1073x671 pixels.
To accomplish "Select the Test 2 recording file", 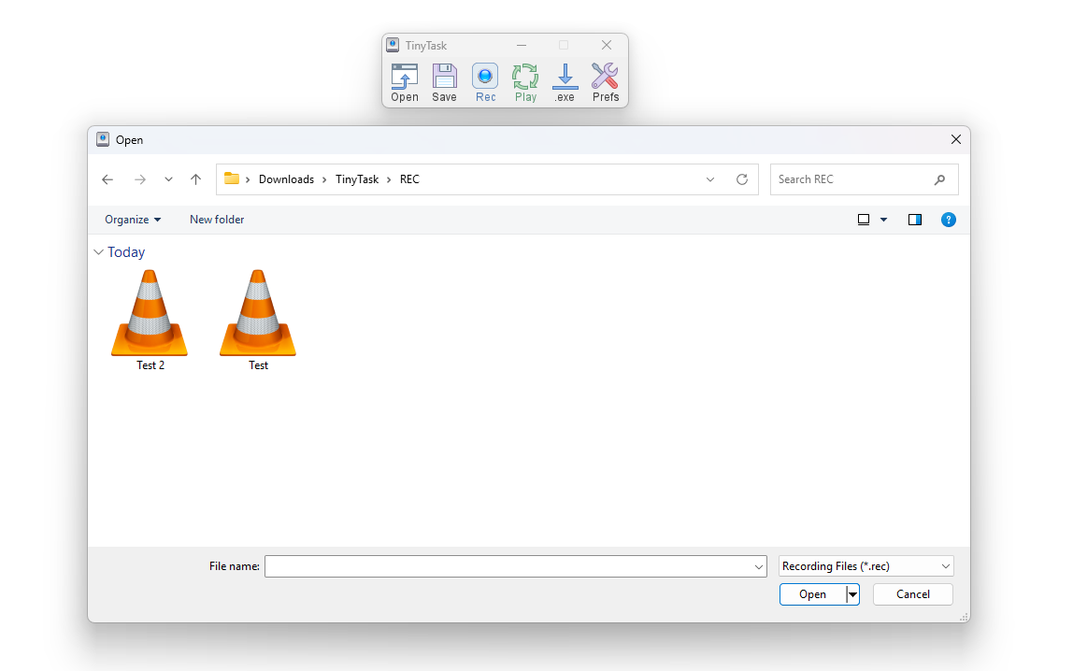I will pos(150,321).
